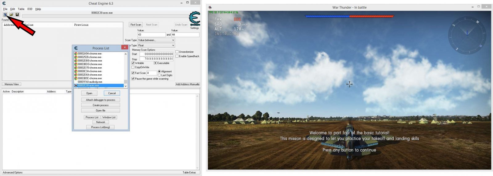
Task: Click the Start address field
Action: pyautogui.click(x=157, y=54)
